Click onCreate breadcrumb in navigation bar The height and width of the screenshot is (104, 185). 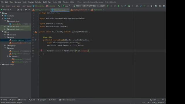[50, 6]
